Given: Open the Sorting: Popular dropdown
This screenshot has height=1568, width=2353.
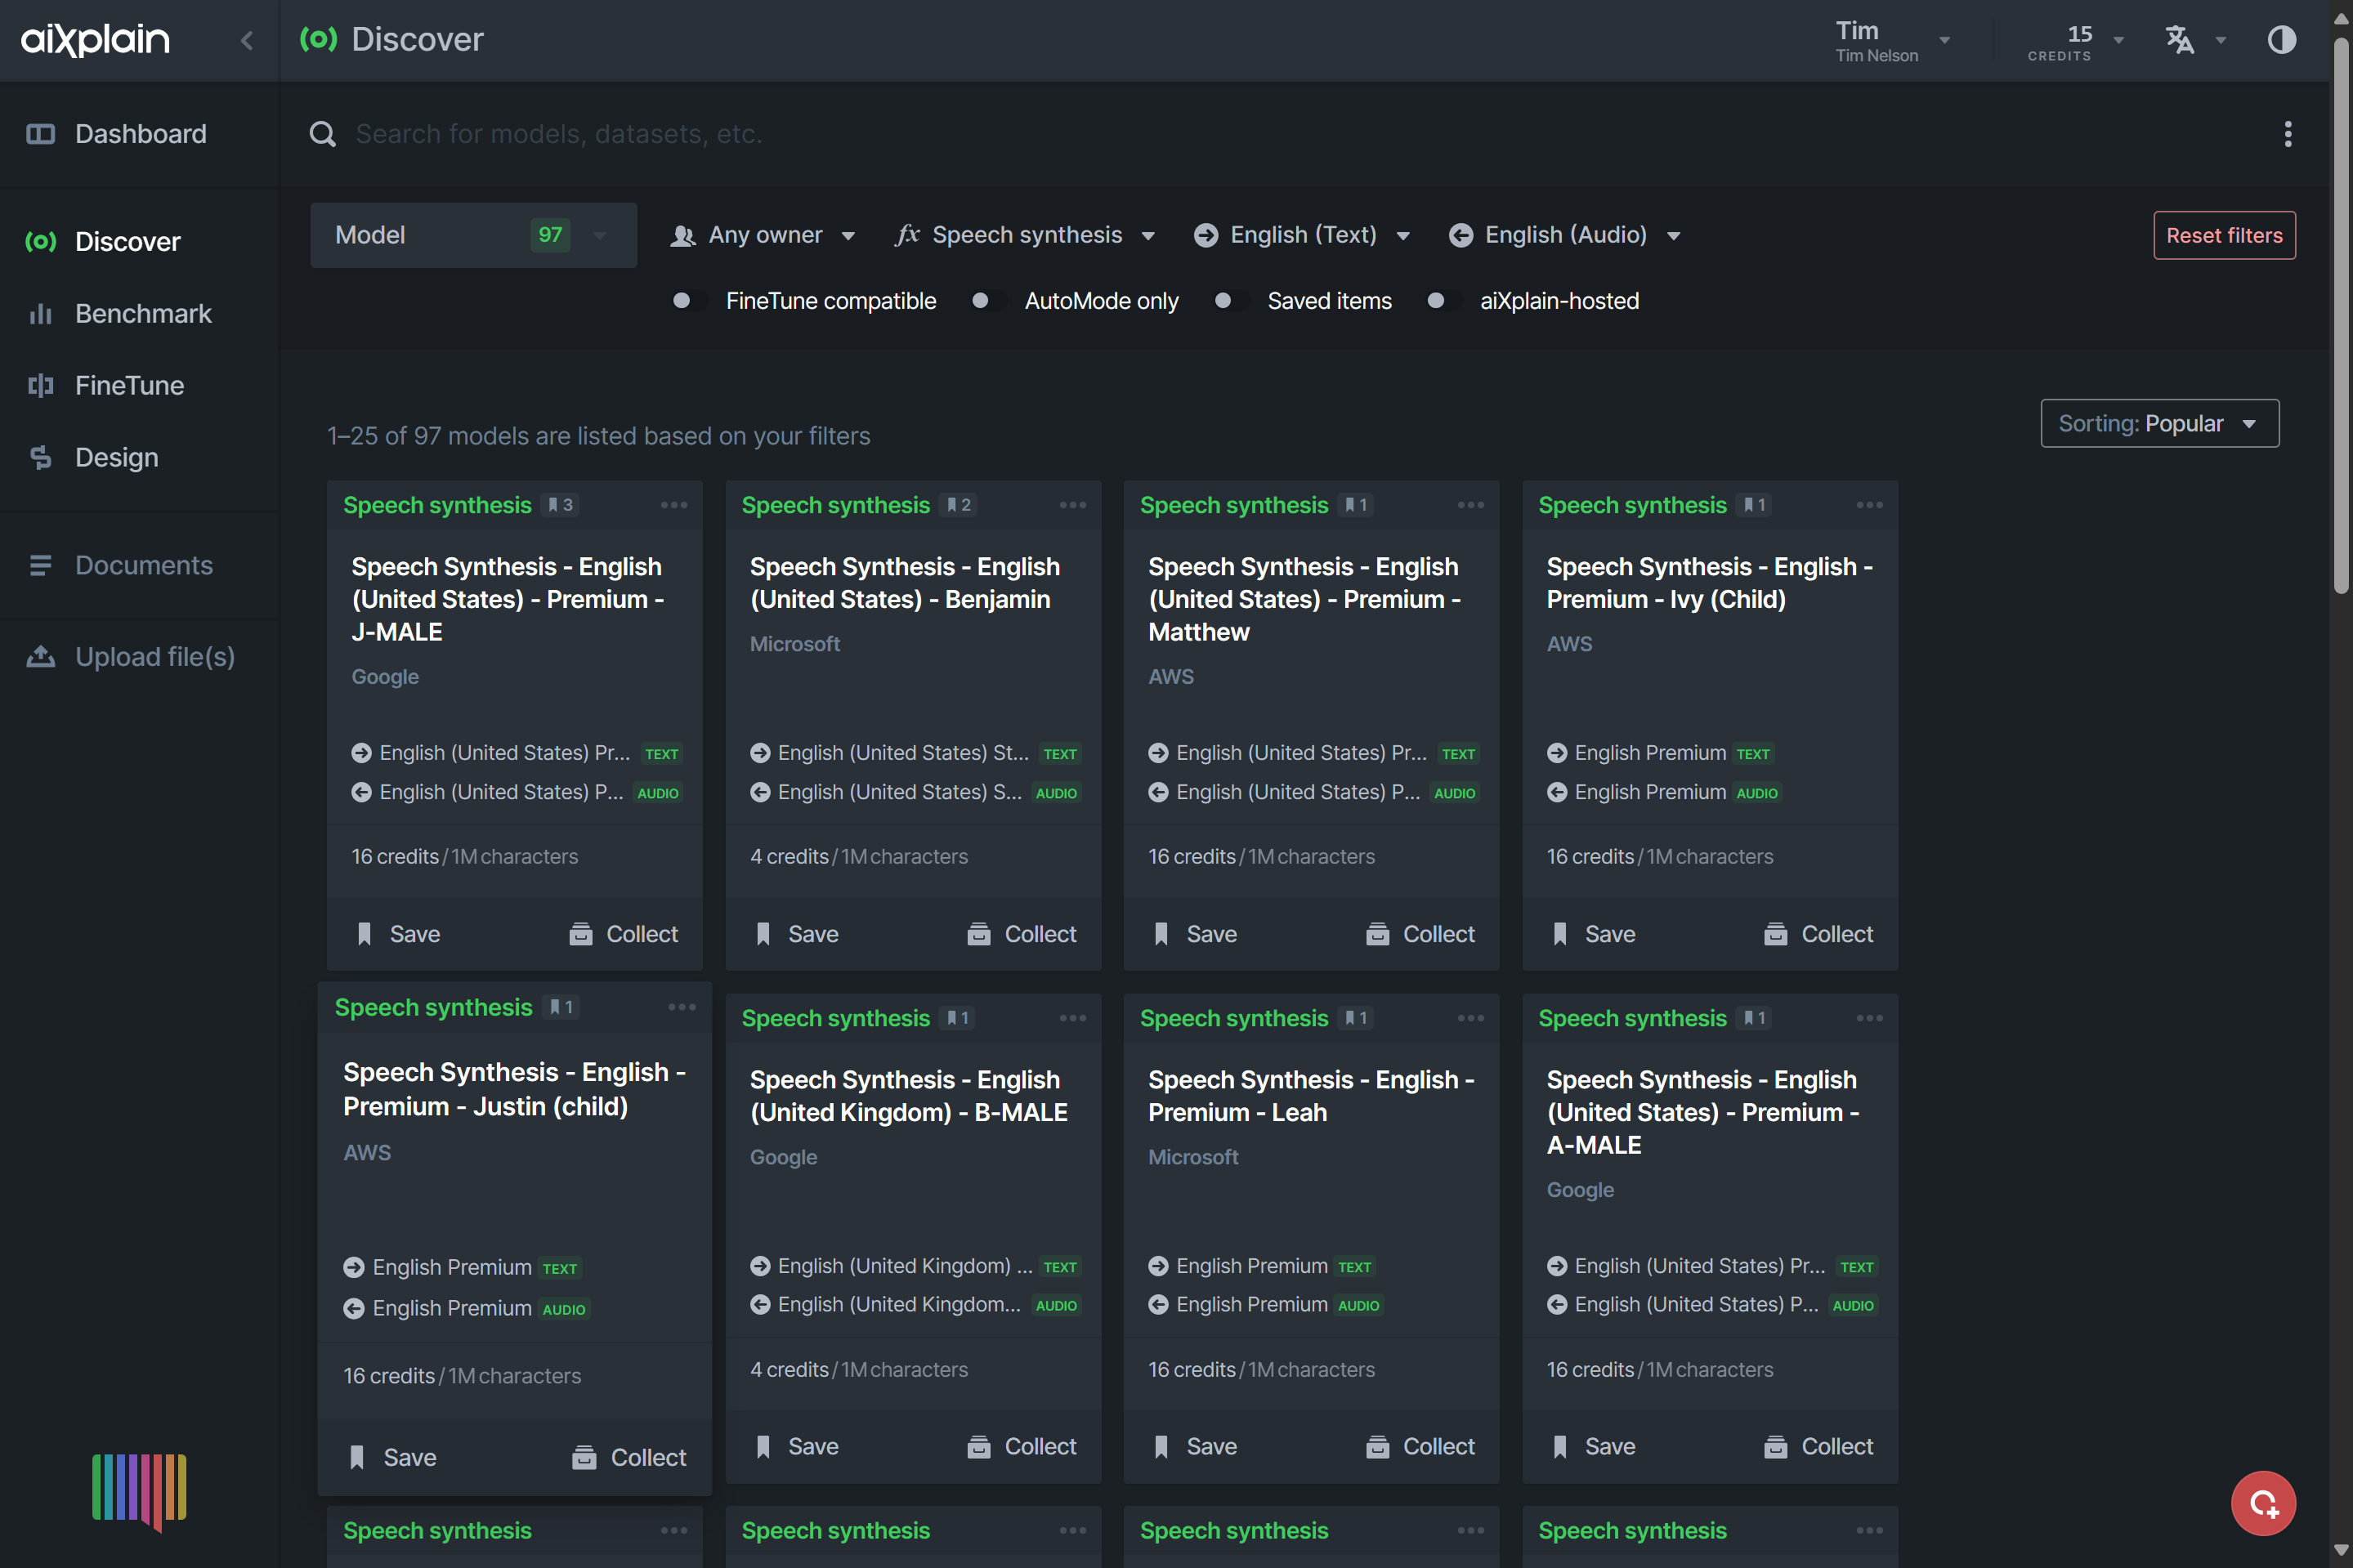Looking at the screenshot, I should pos(2159,423).
